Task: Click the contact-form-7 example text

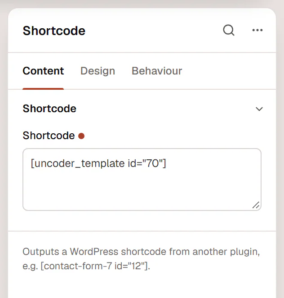Action: (96, 266)
